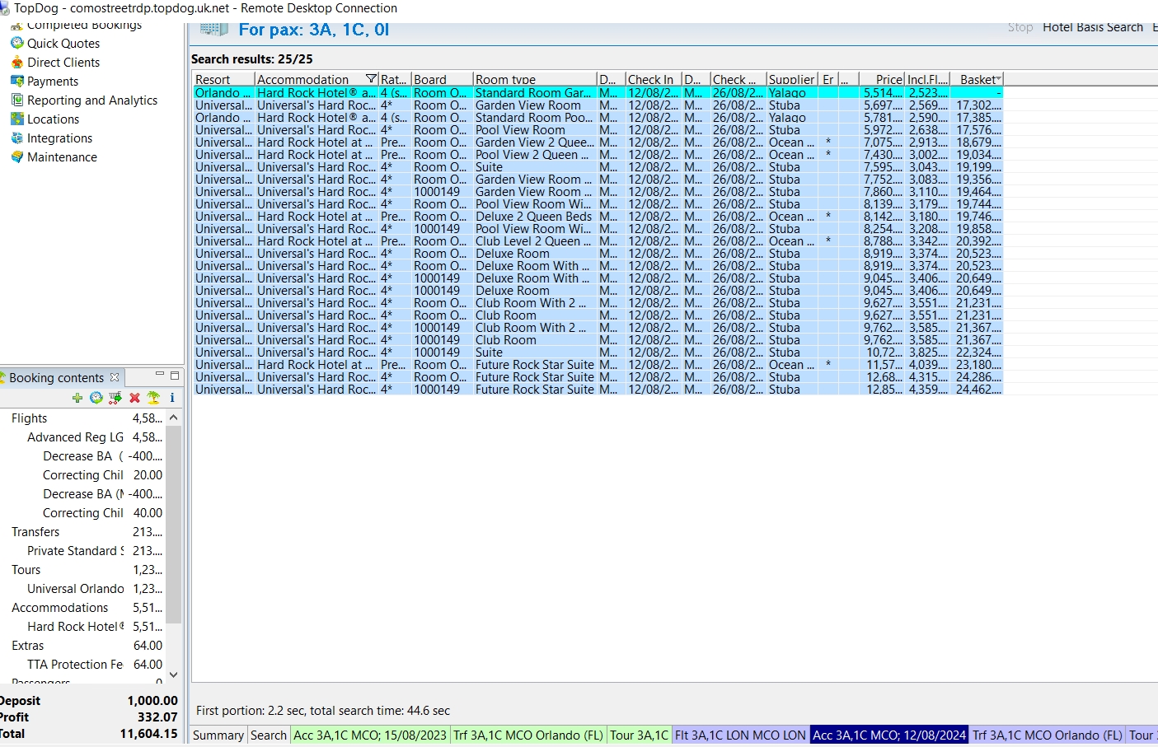Click the Booking contents scroll-up arrow
Viewport: 1158px width, 747px height.
pyautogui.click(x=173, y=418)
